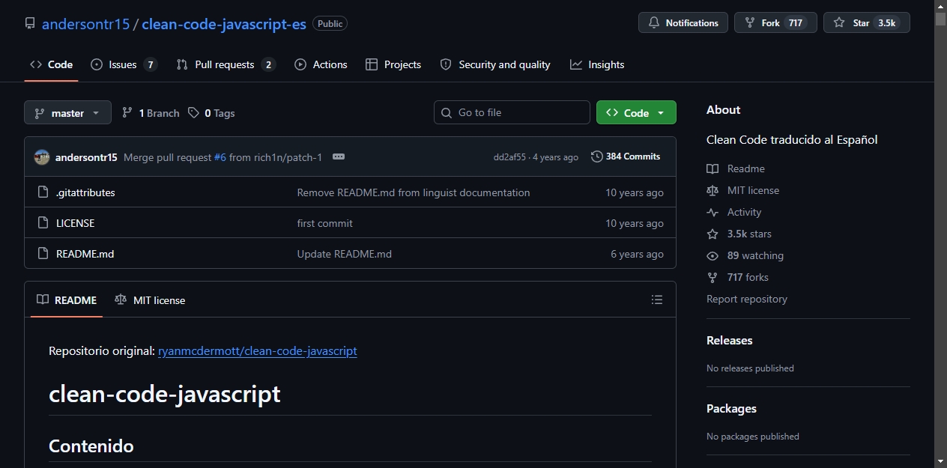Open the .gitattributes file
947x468 pixels.
click(x=85, y=192)
